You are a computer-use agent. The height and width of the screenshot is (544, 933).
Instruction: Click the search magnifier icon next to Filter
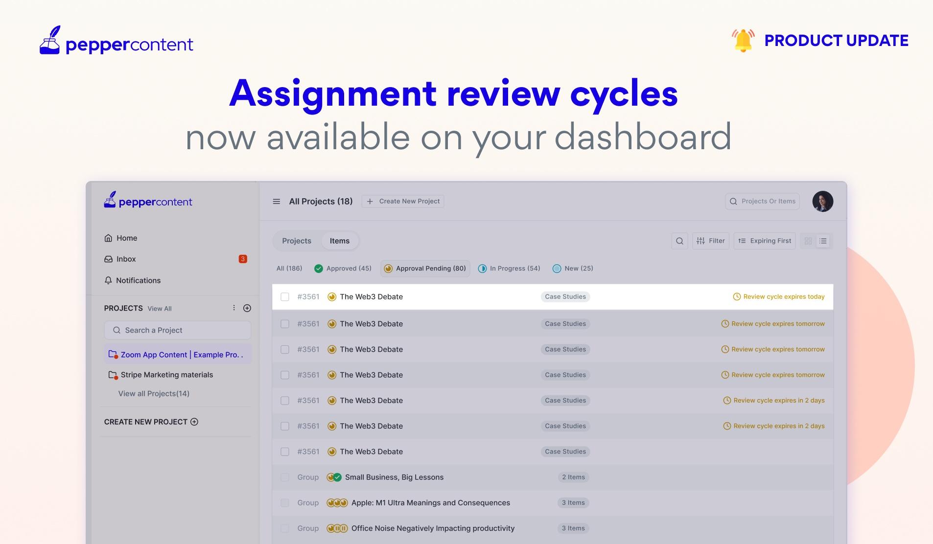tap(679, 241)
